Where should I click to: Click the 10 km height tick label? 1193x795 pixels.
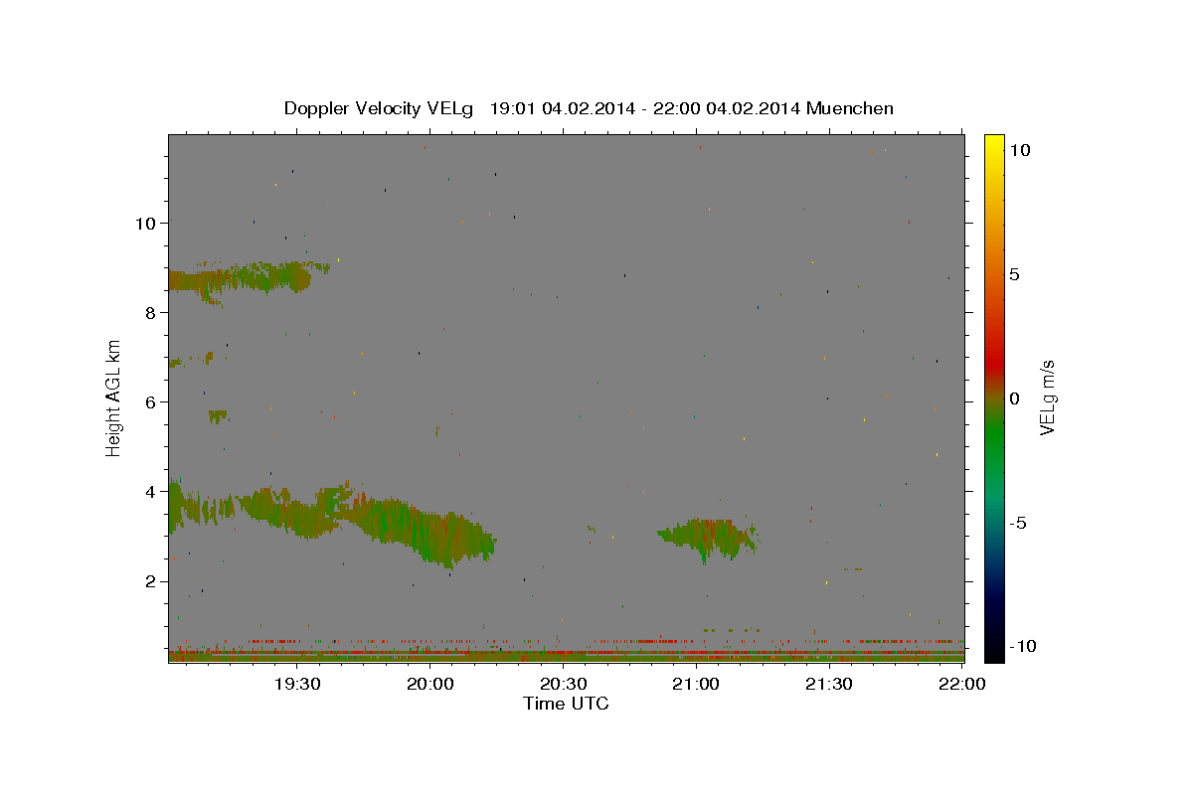pyautogui.click(x=145, y=223)
